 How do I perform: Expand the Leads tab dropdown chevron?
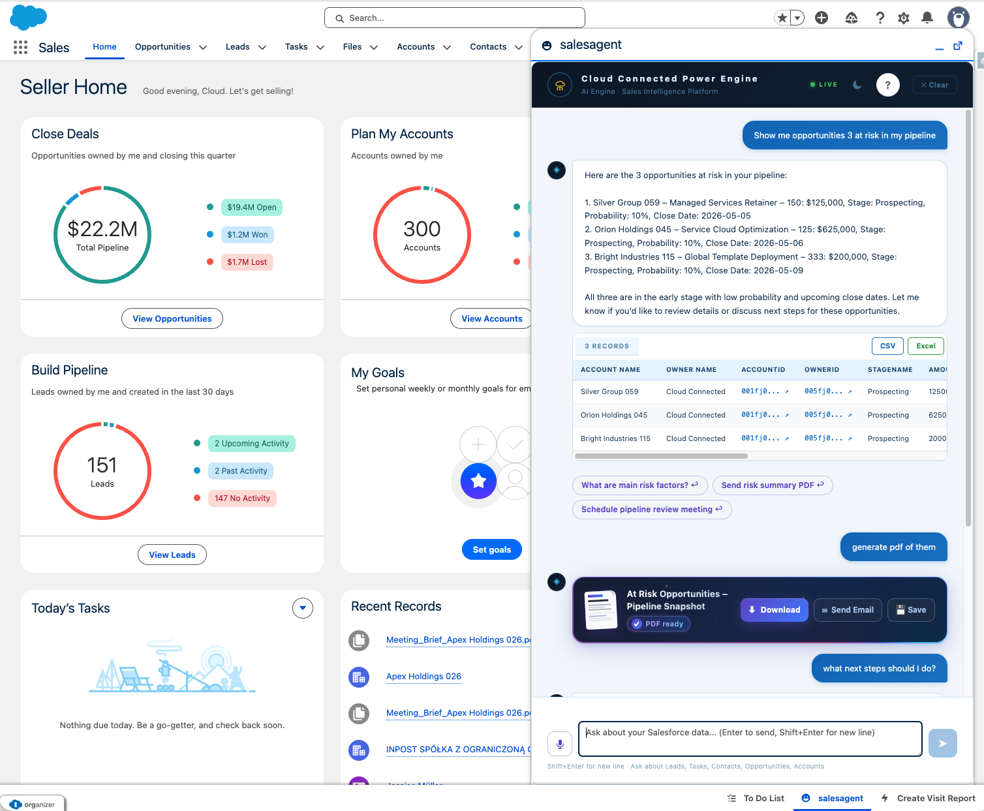[x=262, y=48]
